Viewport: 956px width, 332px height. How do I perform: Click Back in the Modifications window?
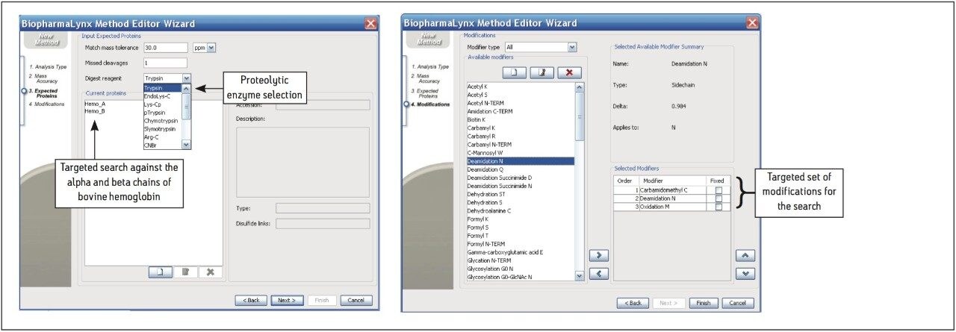(633, 303)
